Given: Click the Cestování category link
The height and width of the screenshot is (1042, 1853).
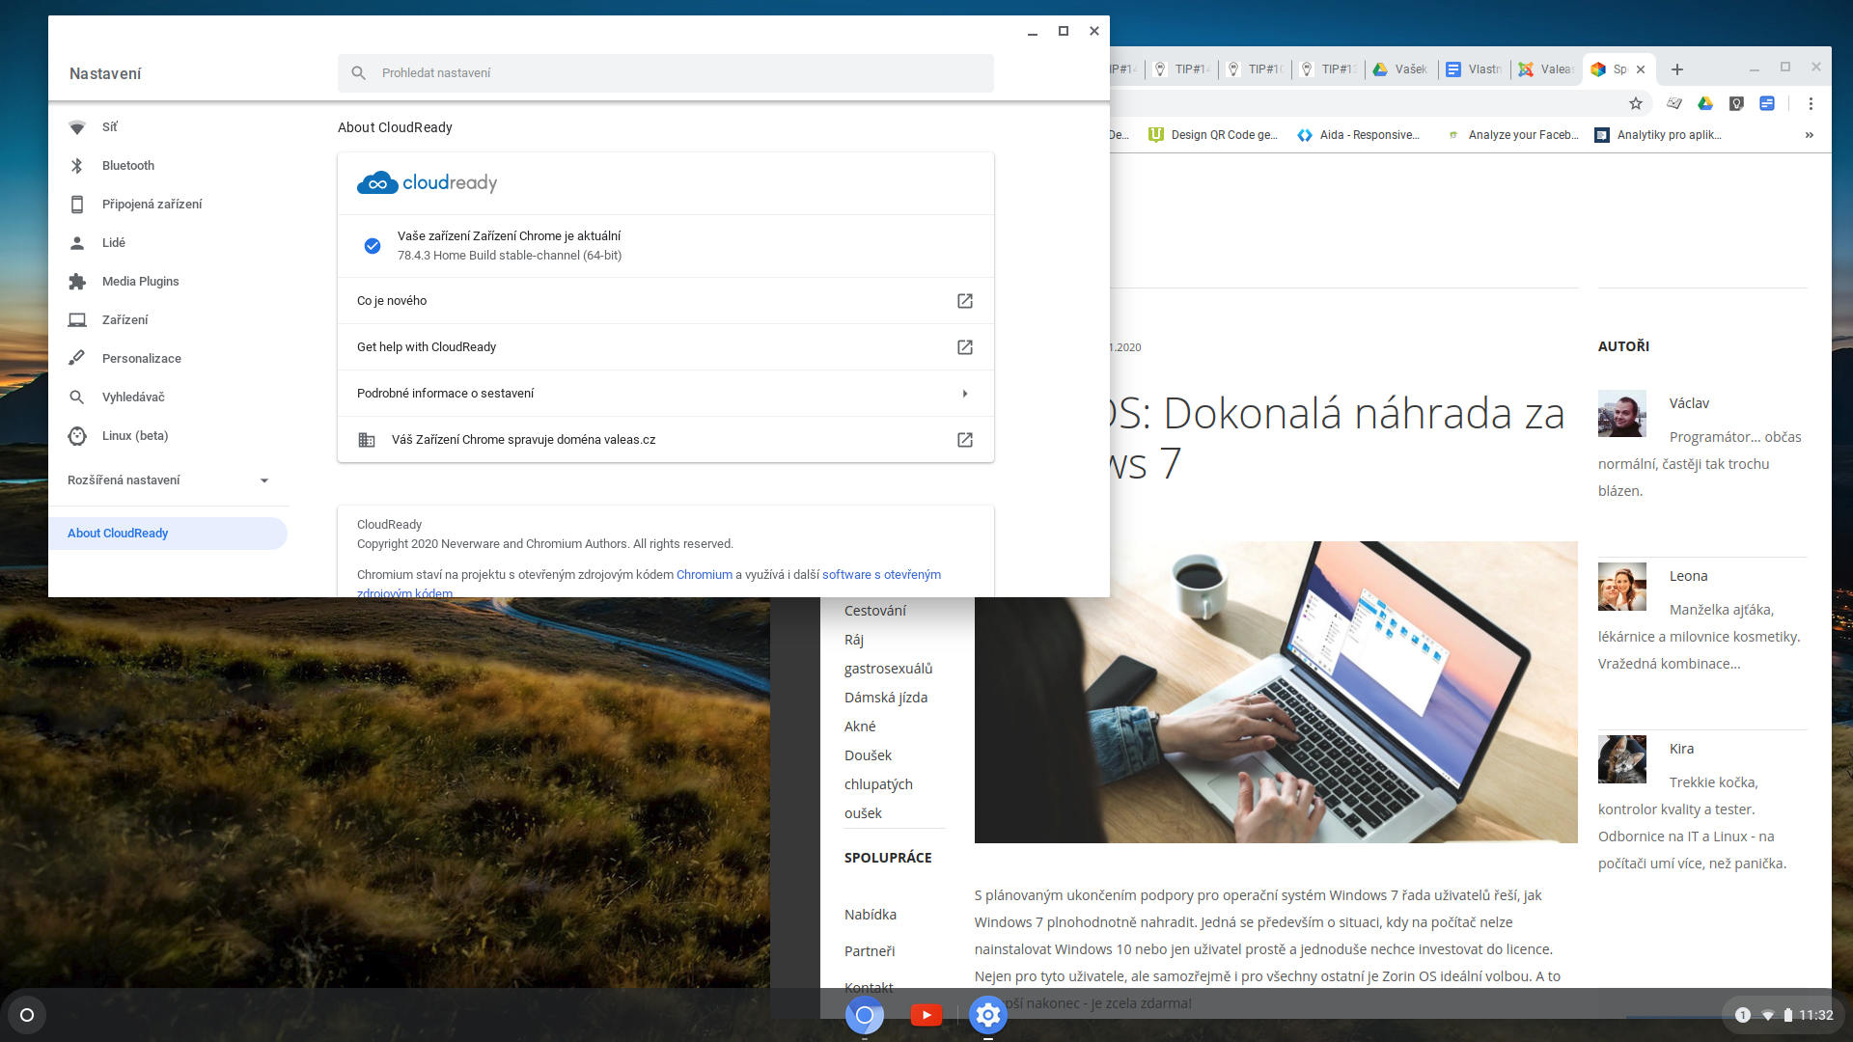Looking at the screenshot, I should coord(875,611).
